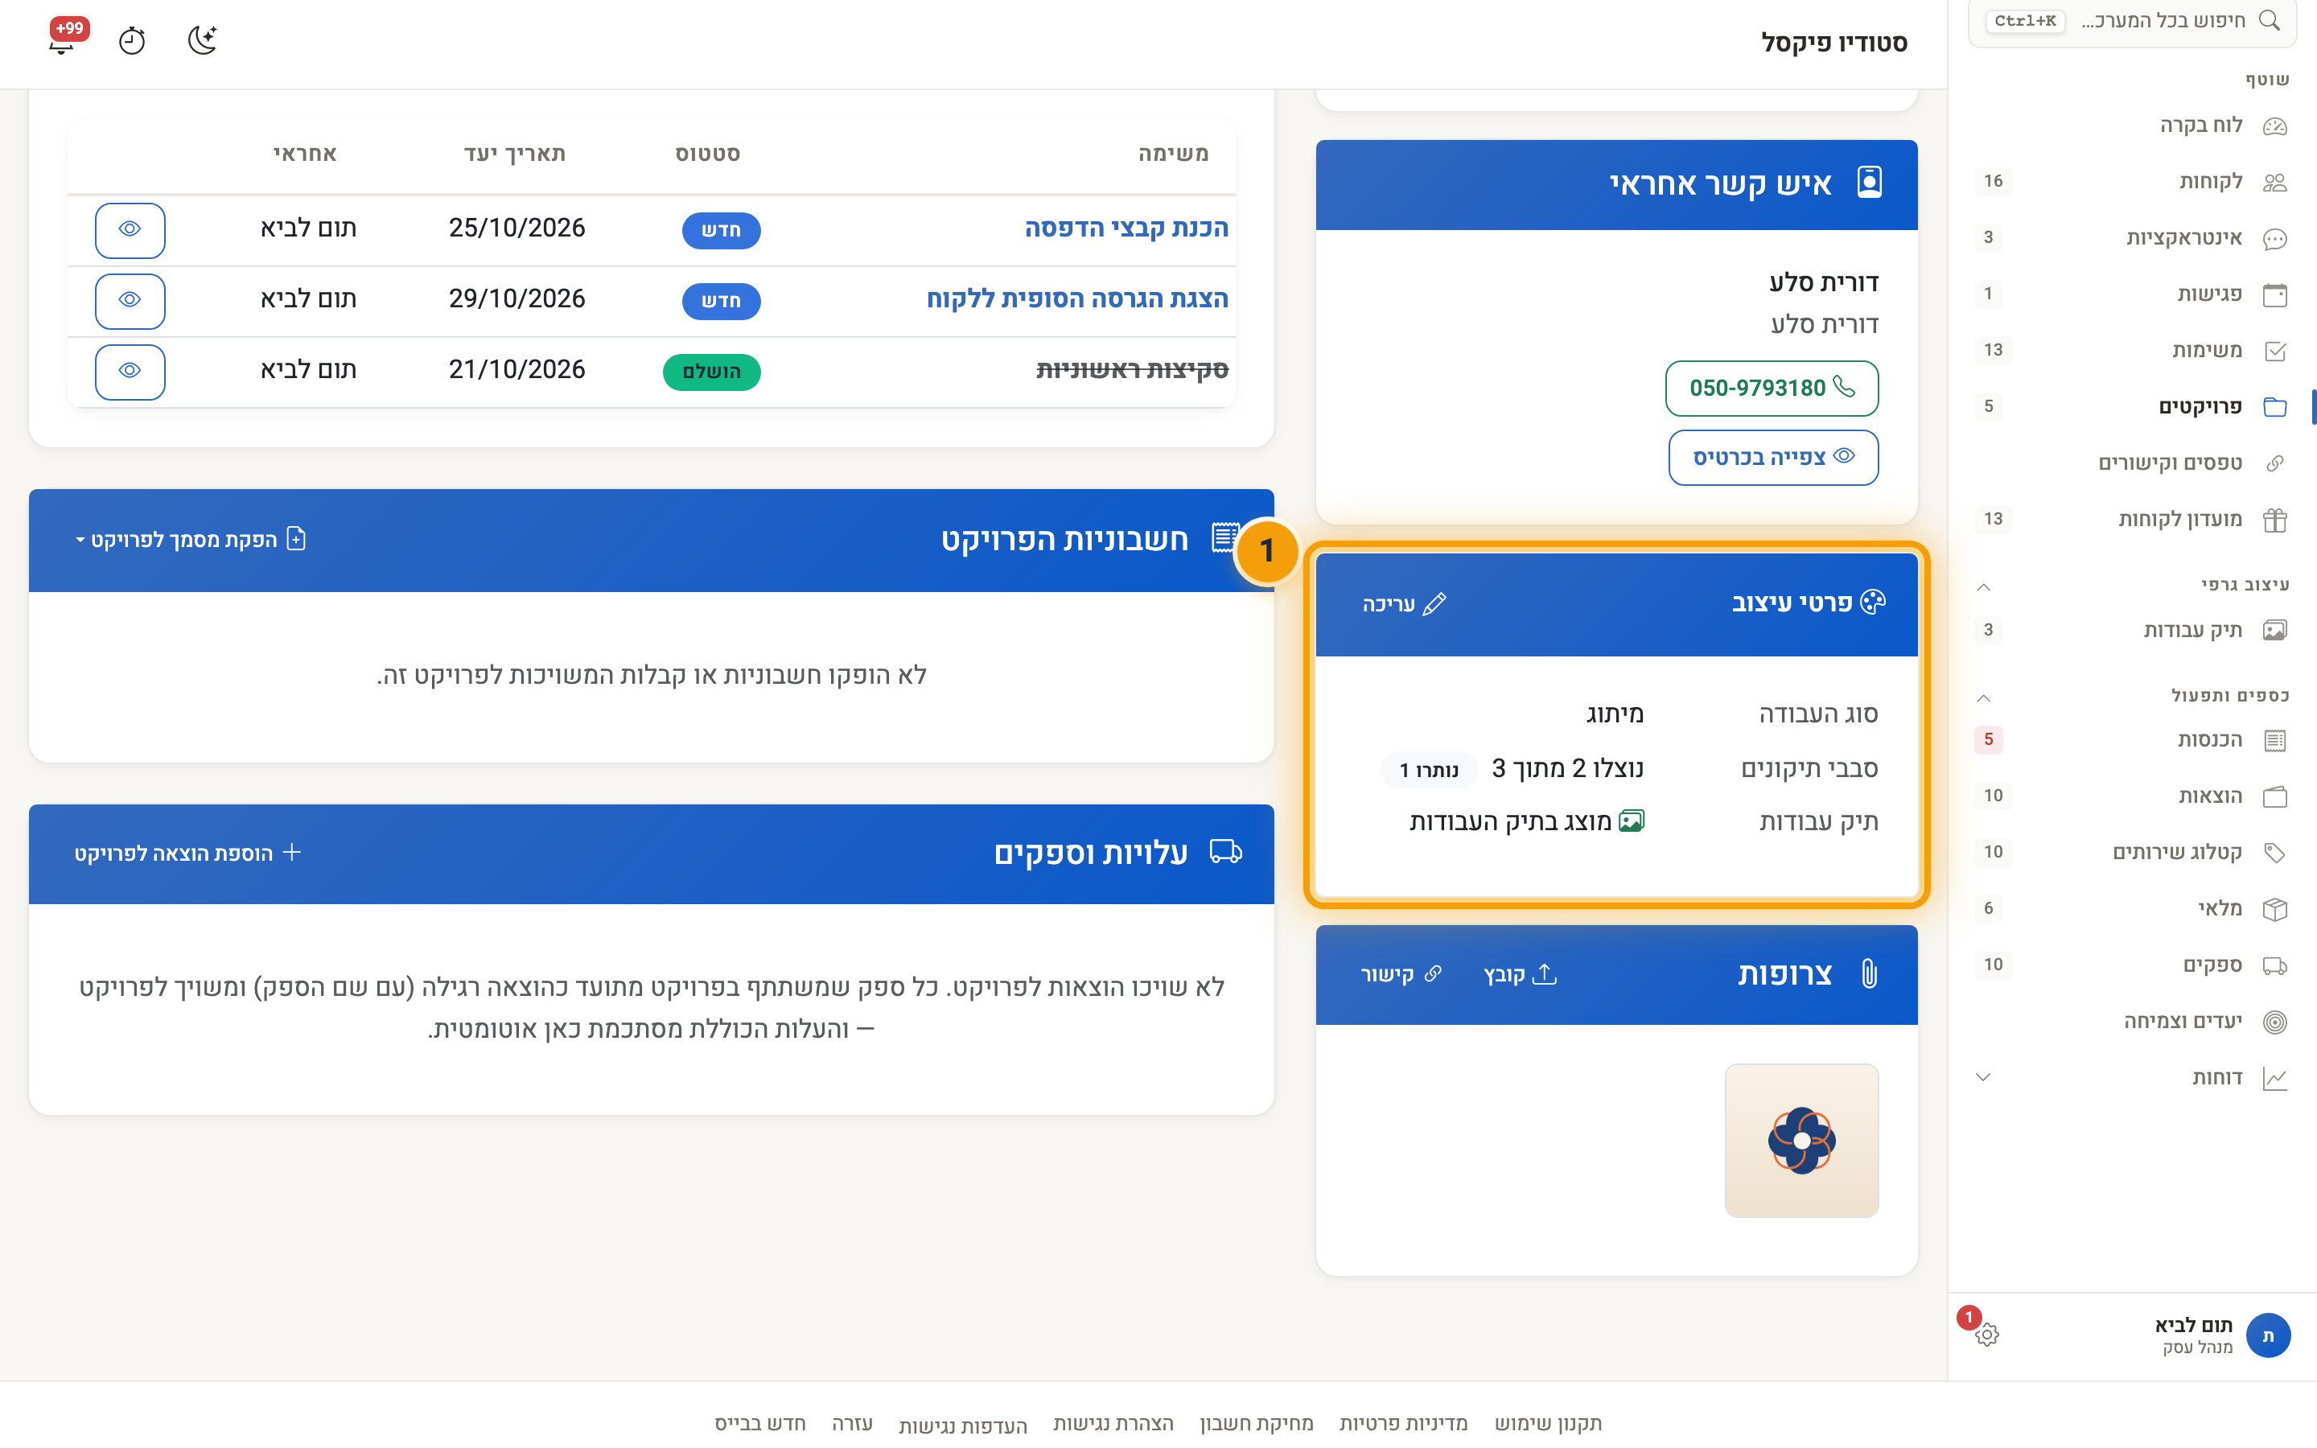The width and height of the screenshot is (2317, 1448).
Task: Click the צפייה בכרטיס contact button
Action: click(x=1773, y=457)
